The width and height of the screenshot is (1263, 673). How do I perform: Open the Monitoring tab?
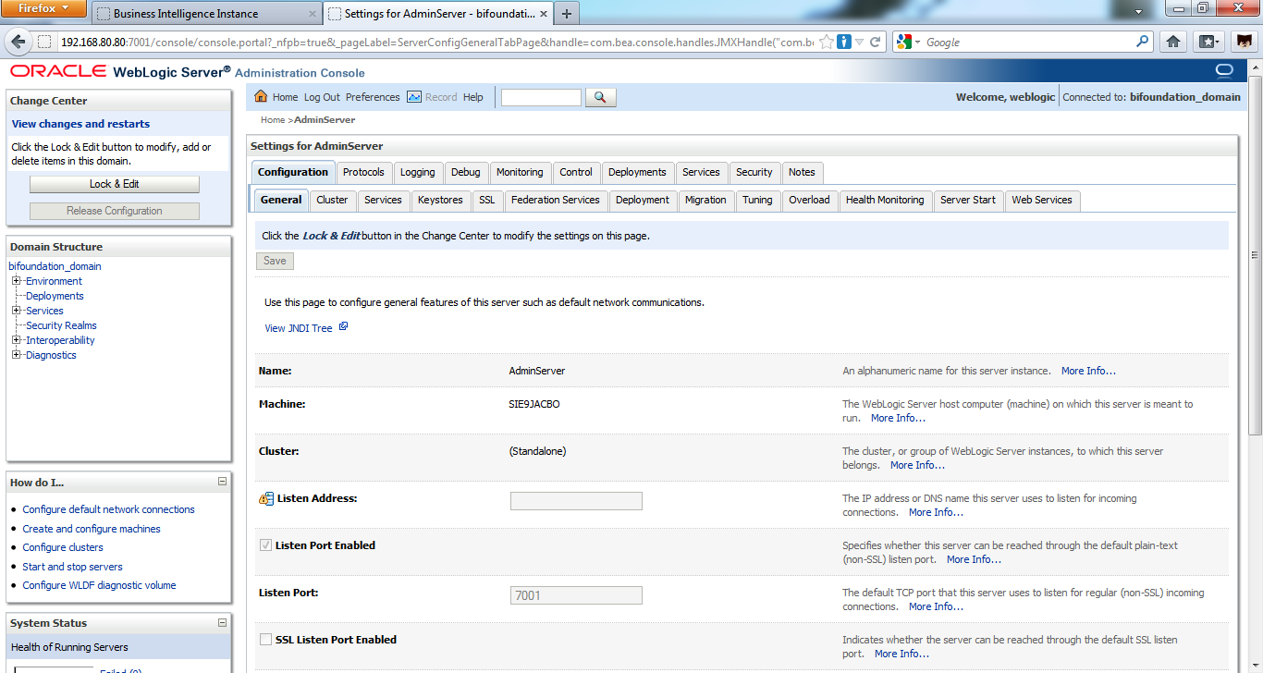pyautogui.click(x=520, y=172)
